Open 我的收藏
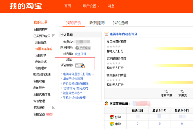193x129 pixels. coord(39,81)
